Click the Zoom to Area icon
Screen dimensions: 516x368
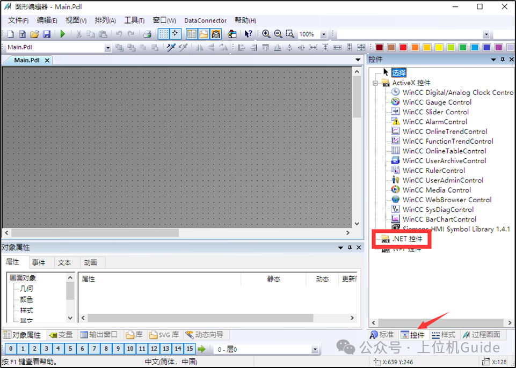[290, 34]
